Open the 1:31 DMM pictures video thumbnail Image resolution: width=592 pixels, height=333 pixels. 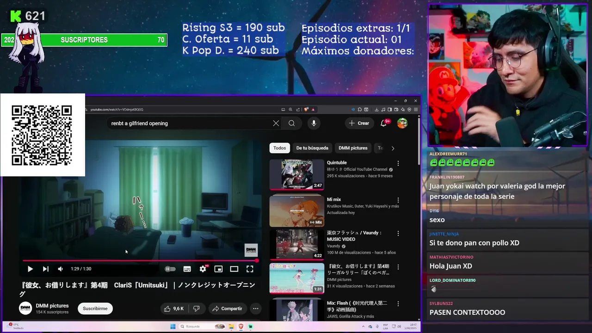pyautogui.click(x=297, y=278)
